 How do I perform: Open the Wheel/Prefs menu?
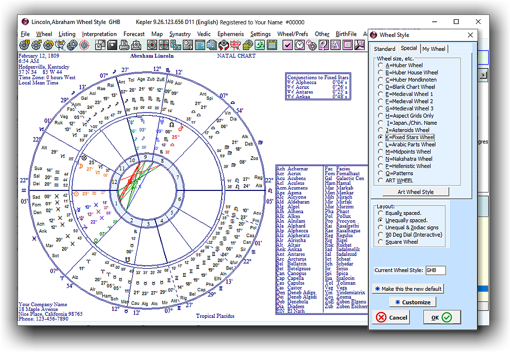click(293, 34)
